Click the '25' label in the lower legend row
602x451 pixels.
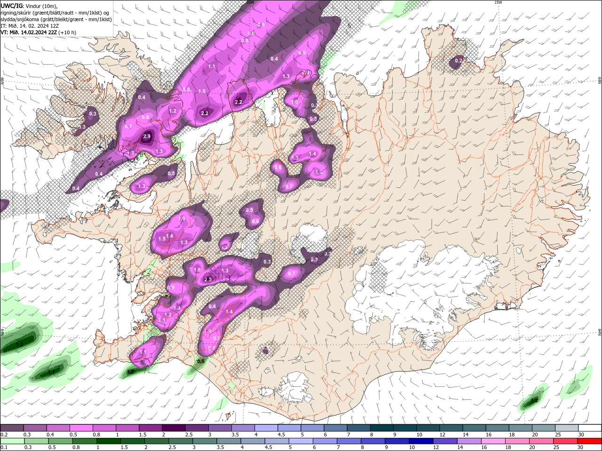coord(556,448)
